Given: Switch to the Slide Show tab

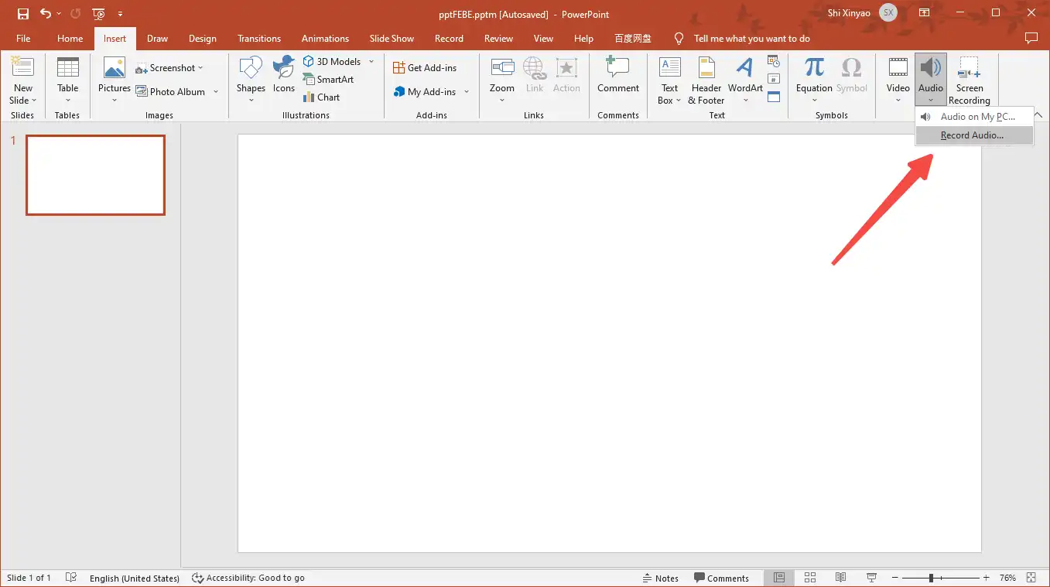Looking at the screenshot, I should tap(392, 39).
